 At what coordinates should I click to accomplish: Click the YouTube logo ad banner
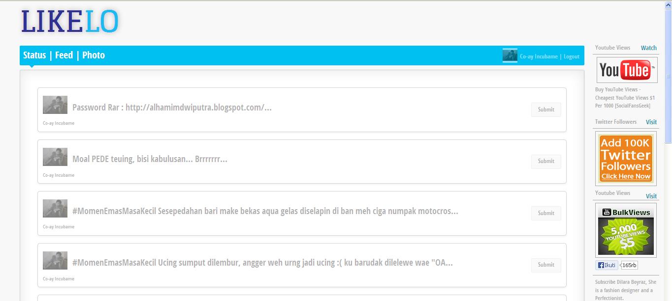[627, 70]
